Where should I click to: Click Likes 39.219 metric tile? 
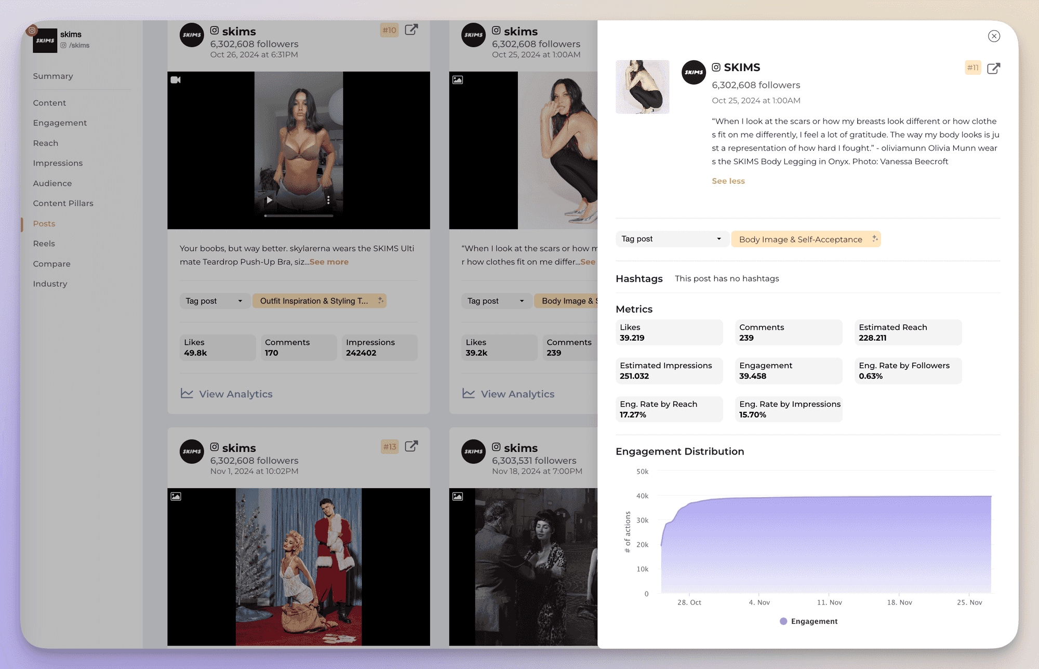pyautogui.click(x=669, y=332)
